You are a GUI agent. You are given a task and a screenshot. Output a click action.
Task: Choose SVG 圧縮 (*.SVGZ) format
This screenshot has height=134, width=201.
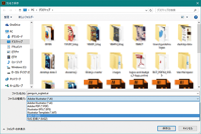pos(113,119)
